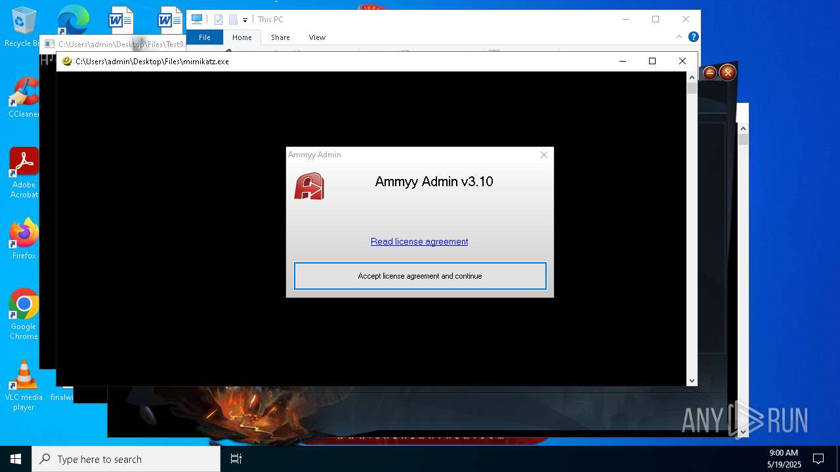This screenshot has width=840, height=472.
Task: Click scroll up arrow in mimikatz console
Action: point(692,77)
